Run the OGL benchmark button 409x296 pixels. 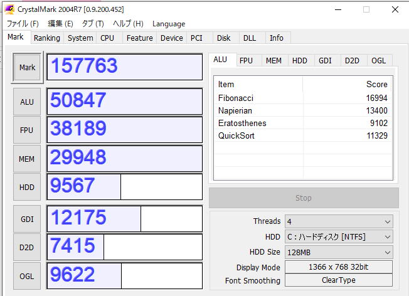[x=27, y=276]
